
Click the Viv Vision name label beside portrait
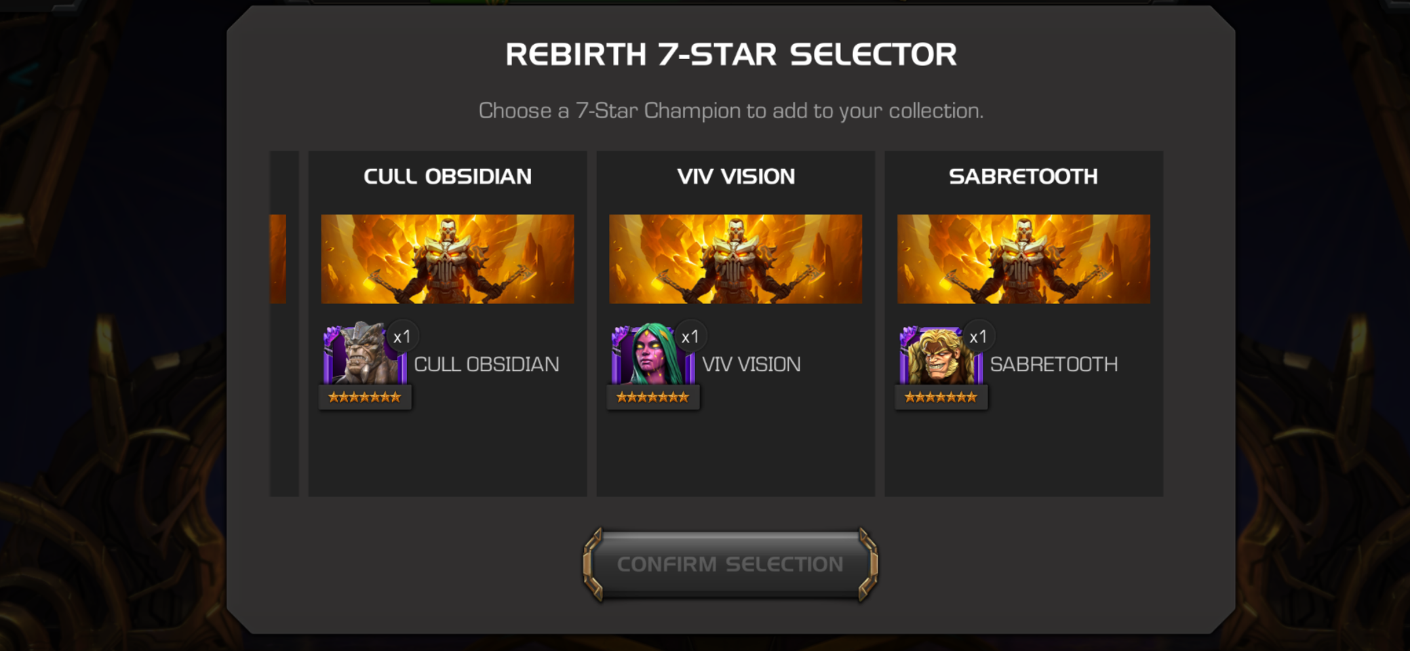[751, 364]
